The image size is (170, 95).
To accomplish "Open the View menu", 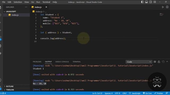I will [27, 2].
